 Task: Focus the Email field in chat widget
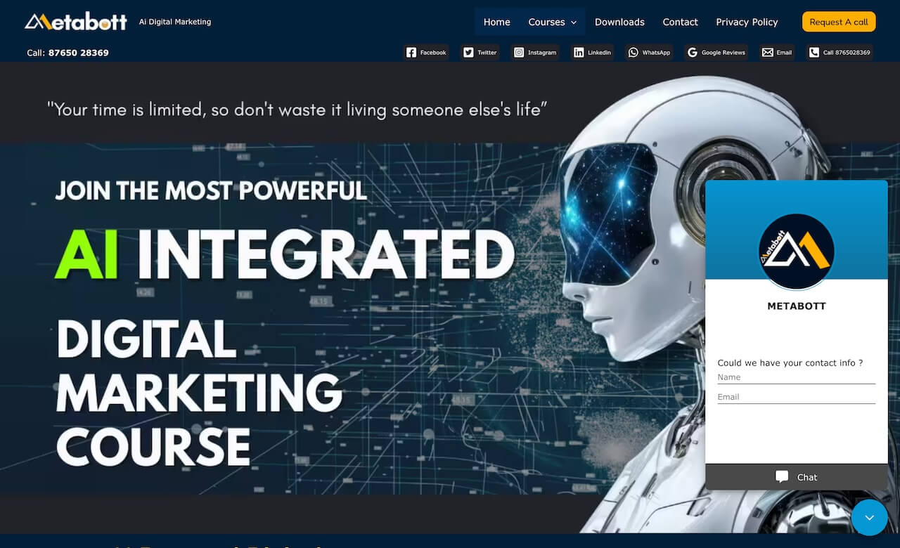796,397
